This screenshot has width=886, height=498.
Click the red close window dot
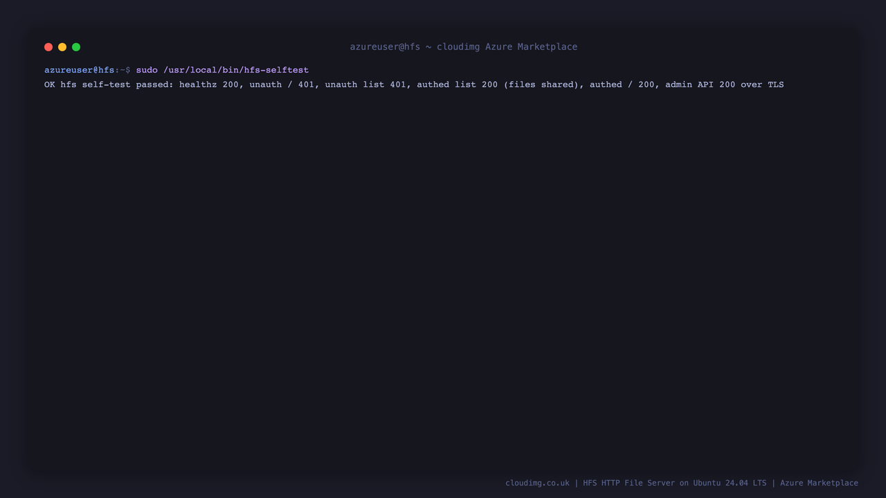pos(48,47)
